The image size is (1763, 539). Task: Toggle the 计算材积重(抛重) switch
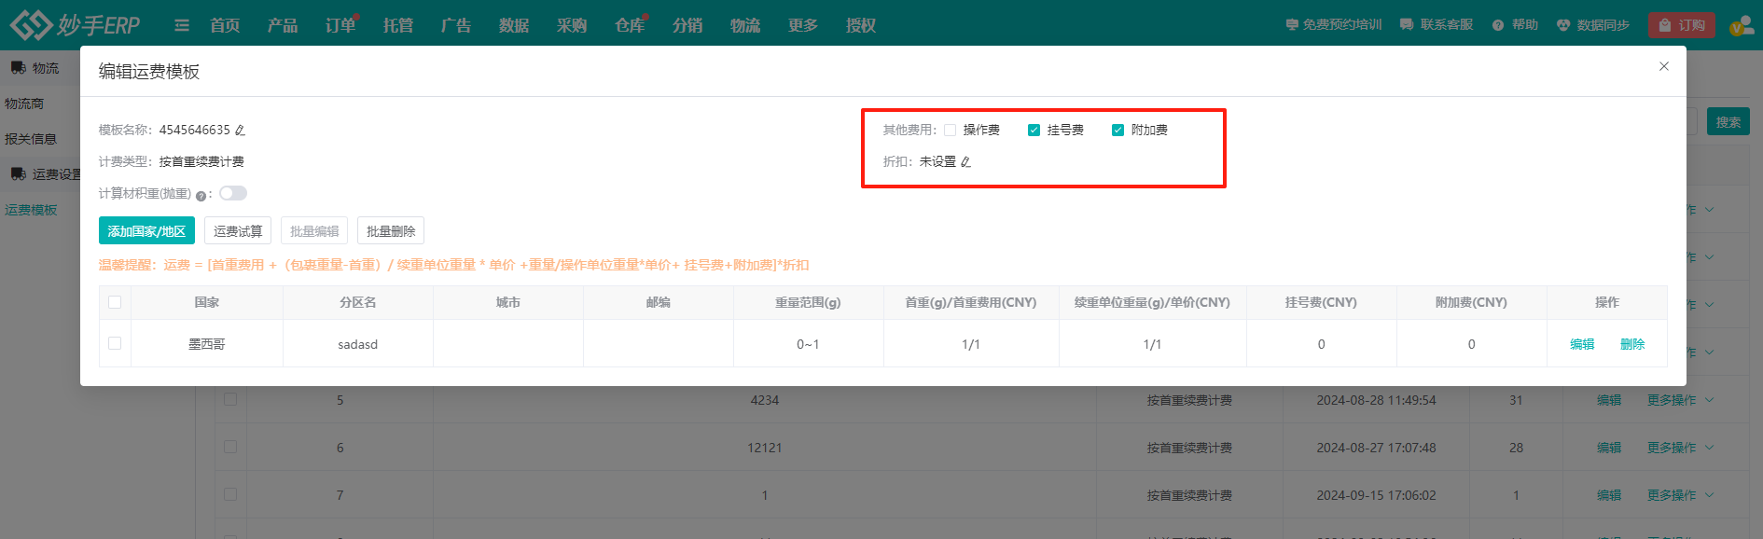(233, 193)
